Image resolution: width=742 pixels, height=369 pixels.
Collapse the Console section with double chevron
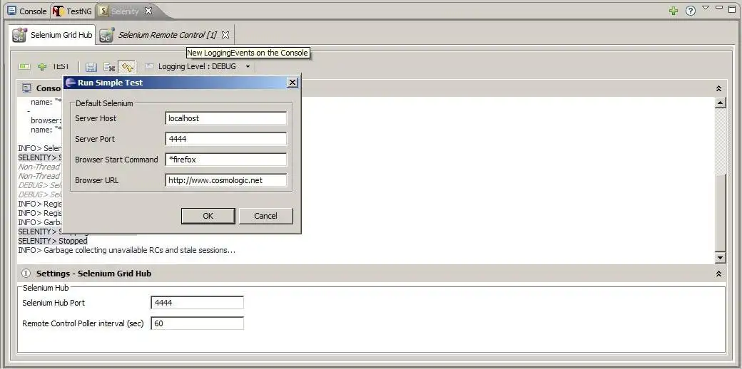click(x=718, y=88)
